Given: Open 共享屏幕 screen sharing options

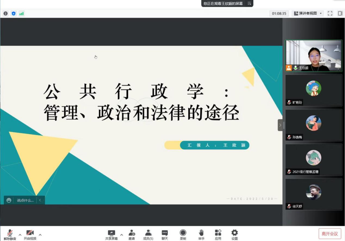Looking at the screenshot, I should pyautogui.click(x=111, y=234).
